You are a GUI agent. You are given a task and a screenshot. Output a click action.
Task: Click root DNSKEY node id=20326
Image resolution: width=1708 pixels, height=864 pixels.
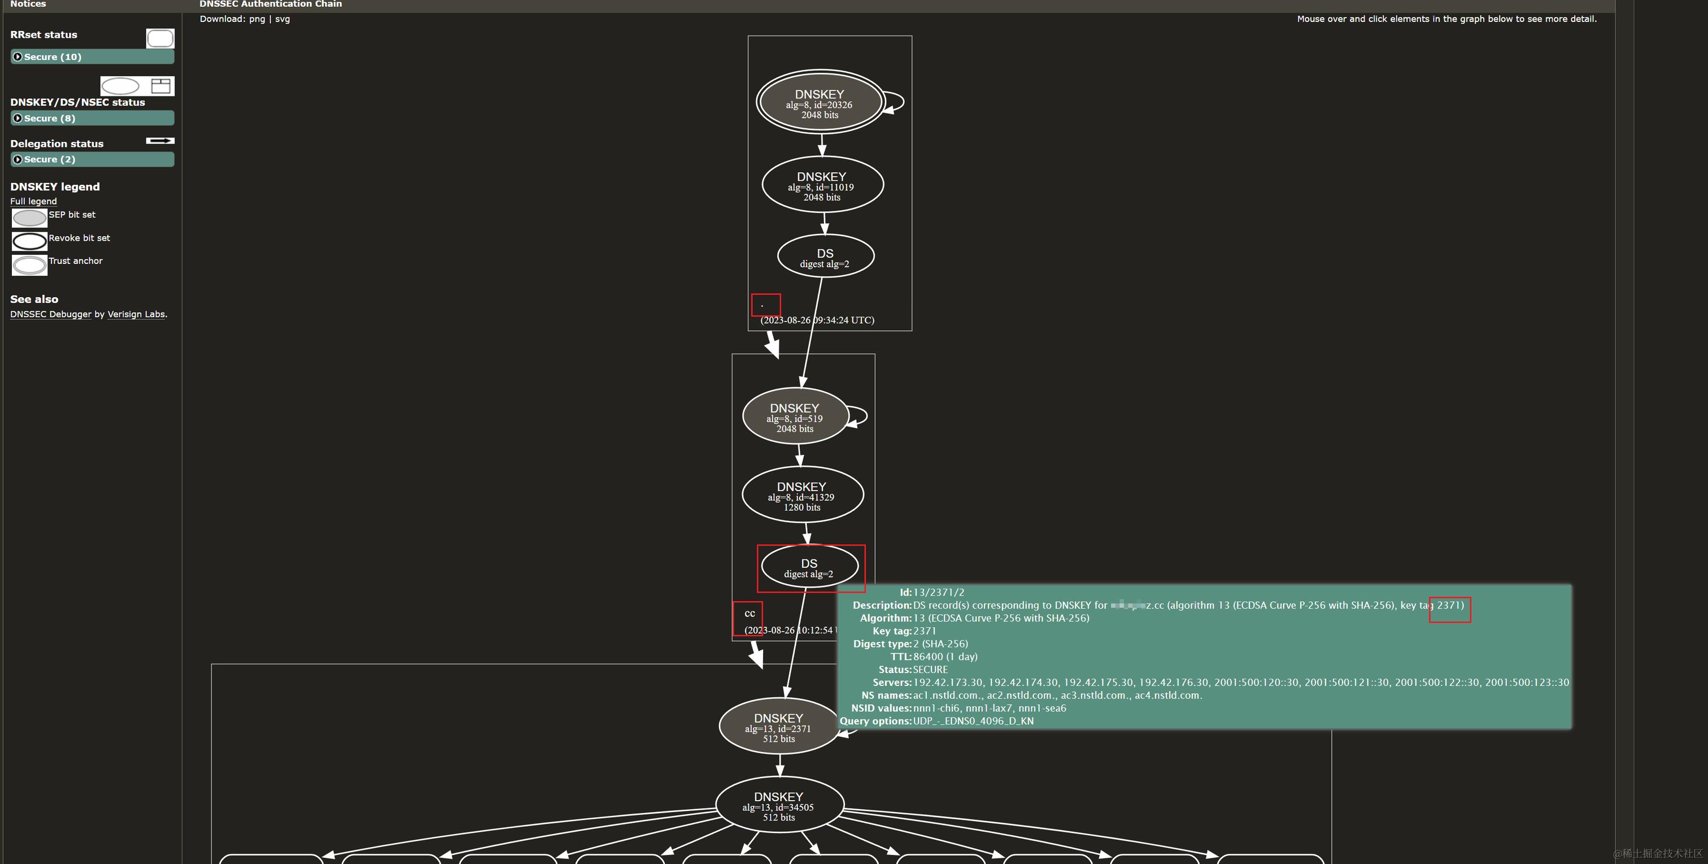[820, 103]
